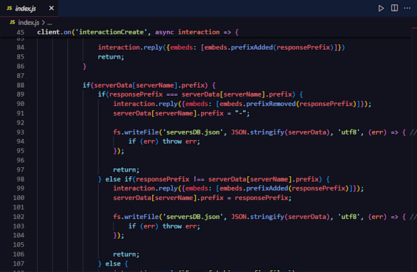Click the red error marker in overview ruler
Screen dimensions: 417x272
tap(415, 28)
